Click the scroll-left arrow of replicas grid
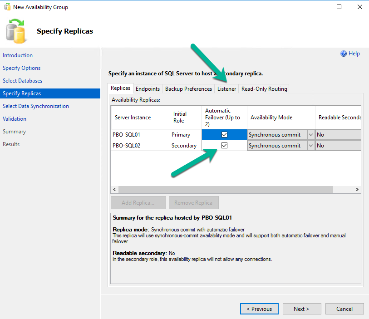The width and height of the screenshot is (369, 319). click(115, 189)
